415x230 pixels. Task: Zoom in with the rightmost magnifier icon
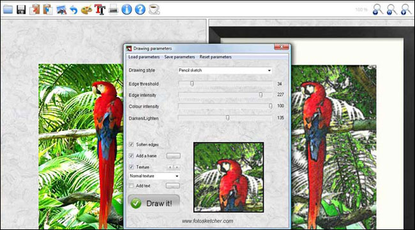coord(406,10)
